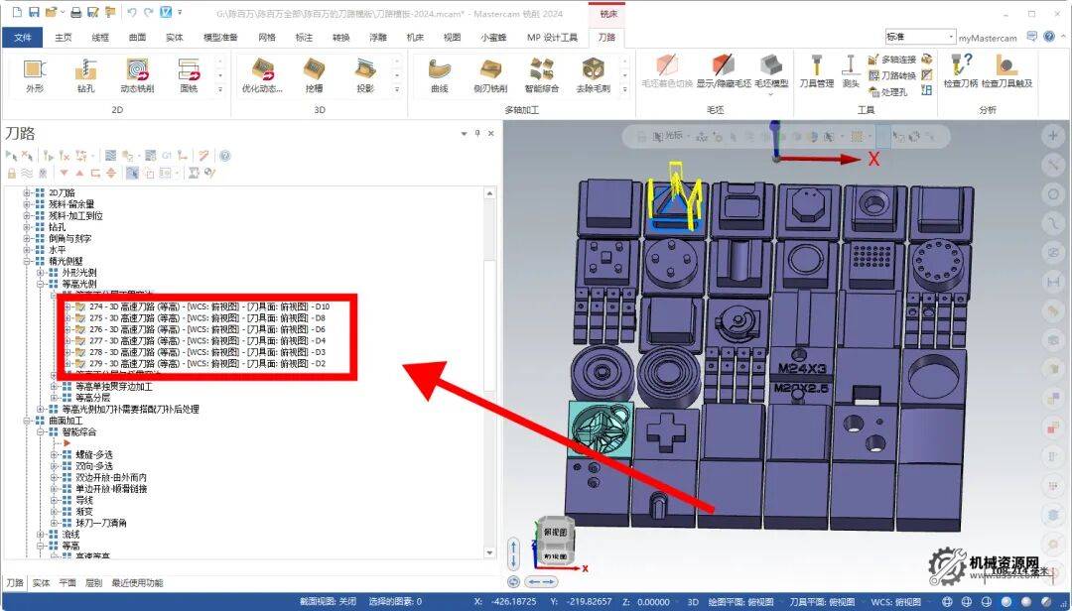Select the 挖槽 pocket 3D toolpath
This screenshot has height=611, width=1072.
(x=314, y=72)
